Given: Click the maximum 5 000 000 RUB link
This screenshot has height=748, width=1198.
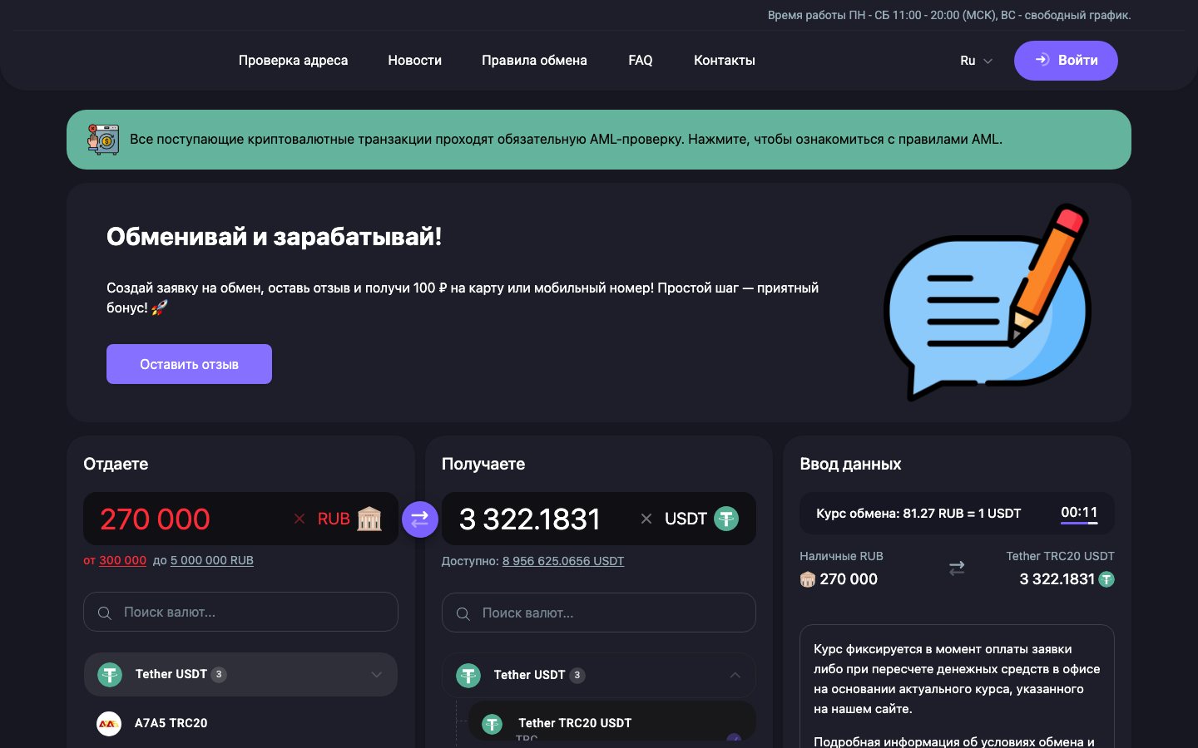Looking at the screenshot, I should coord(212,560).
